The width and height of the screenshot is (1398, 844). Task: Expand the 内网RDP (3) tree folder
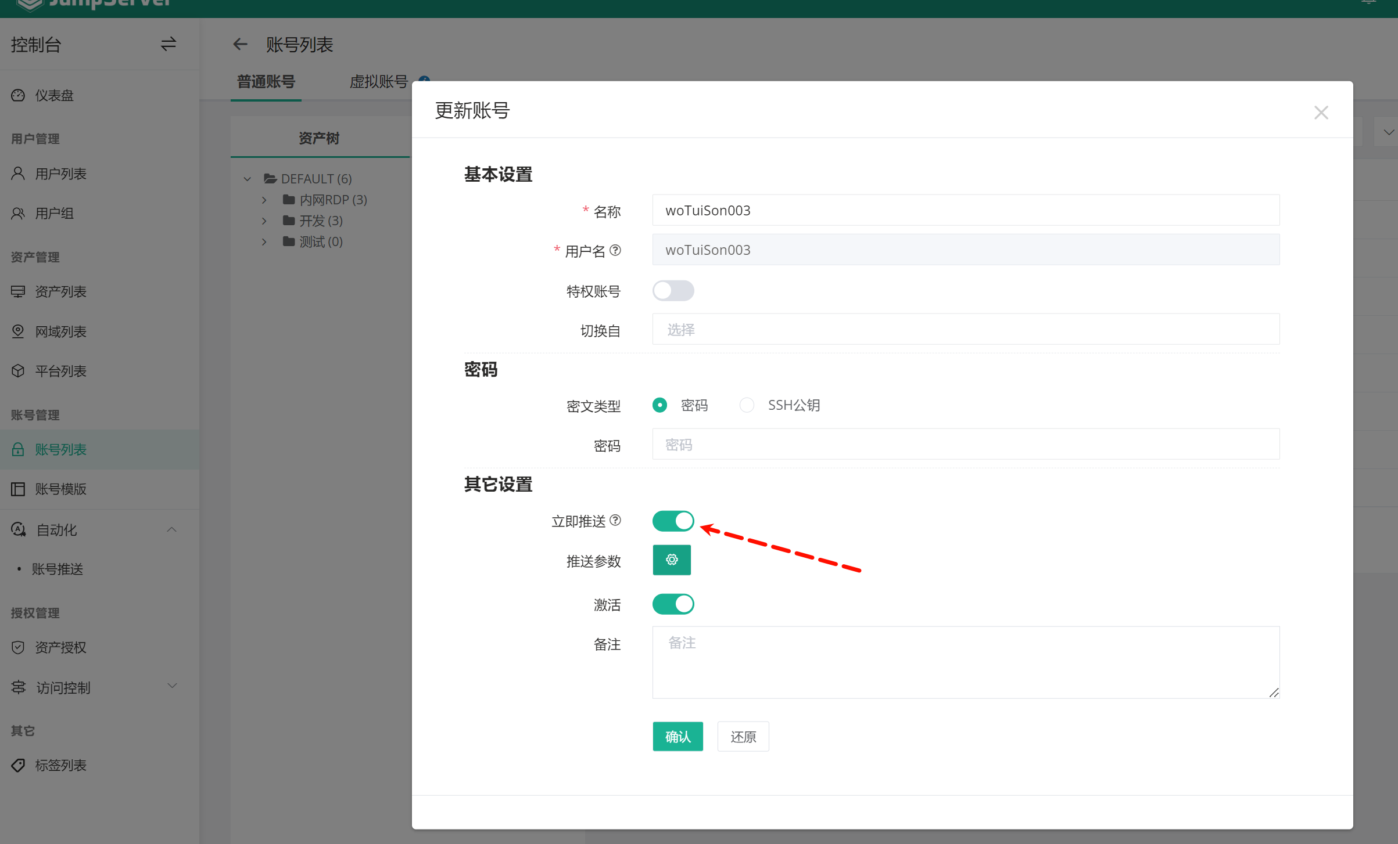pos(264,200)
